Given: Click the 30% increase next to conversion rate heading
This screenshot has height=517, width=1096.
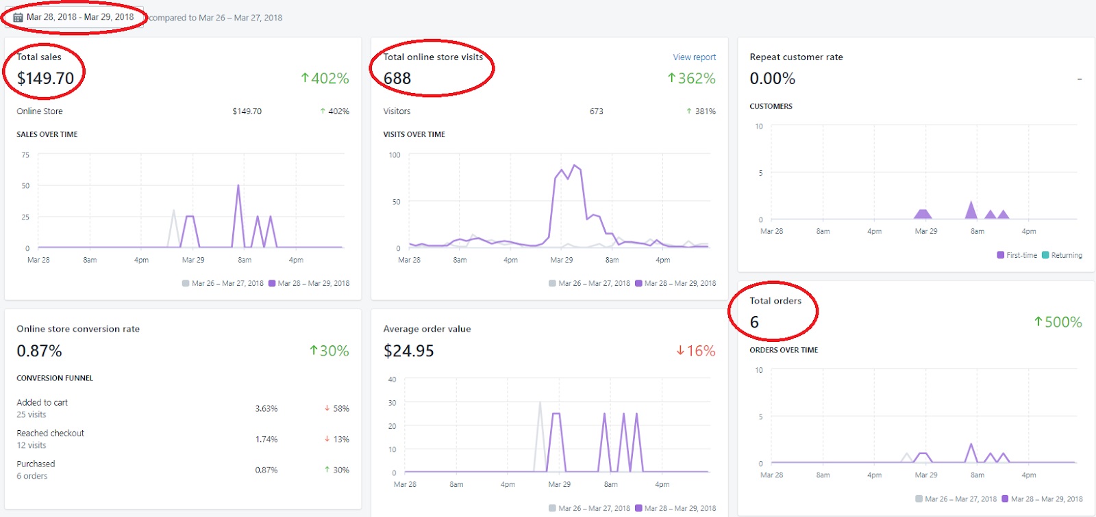Looking at the screenshot, I should click(x=329, y=351).
